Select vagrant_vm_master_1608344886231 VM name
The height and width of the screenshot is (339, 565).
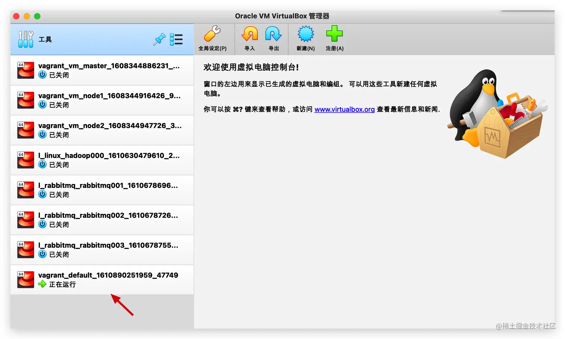coord(109,66)
